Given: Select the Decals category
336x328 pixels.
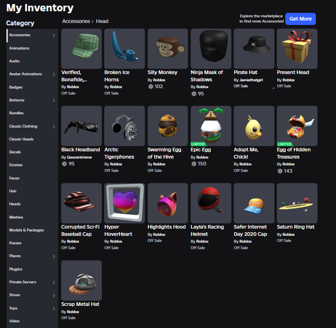Looking at the screenshot, I should coord(32,152).
